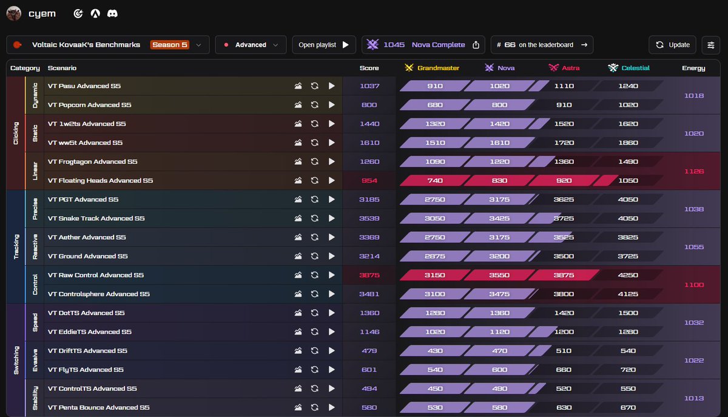
Task: Play VT Aether Advanced S5 scenario
Action: click(x=331, y=237)
